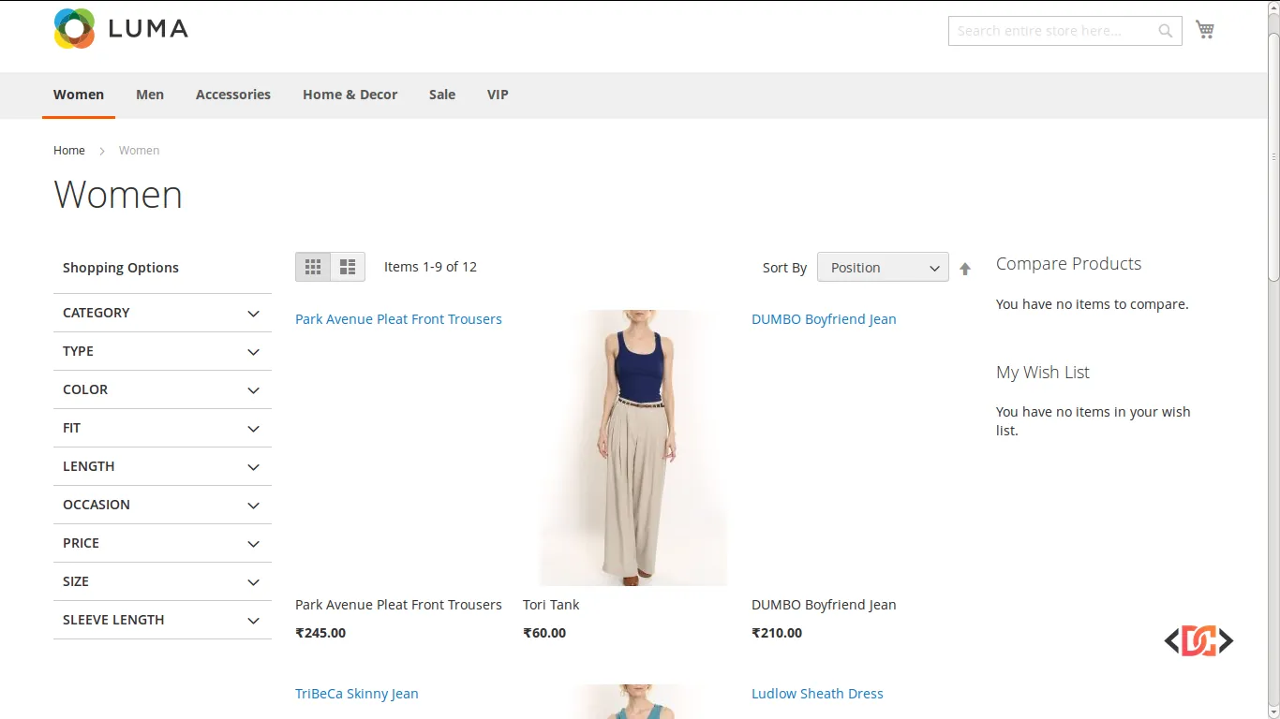Expand the PRICE filter
The width and height of the screenshot is (1280, 719).
tap(161, 543)
